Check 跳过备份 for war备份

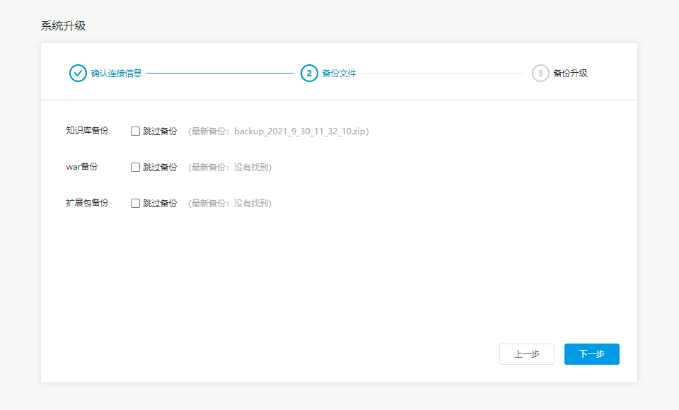point(135,167)
